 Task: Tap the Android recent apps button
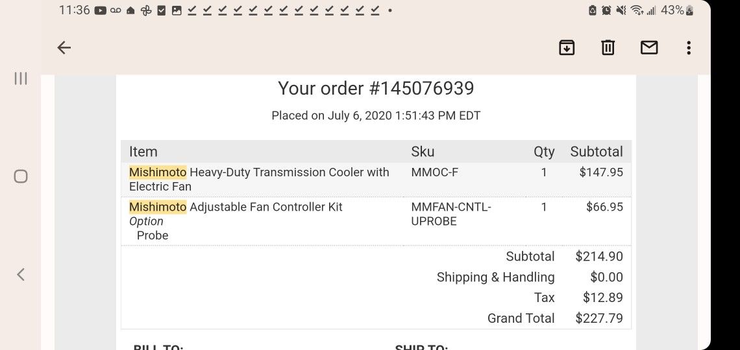click(21, 78)
